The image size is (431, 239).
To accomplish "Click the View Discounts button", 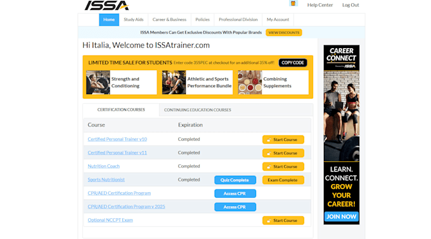I will pos(284,33).
